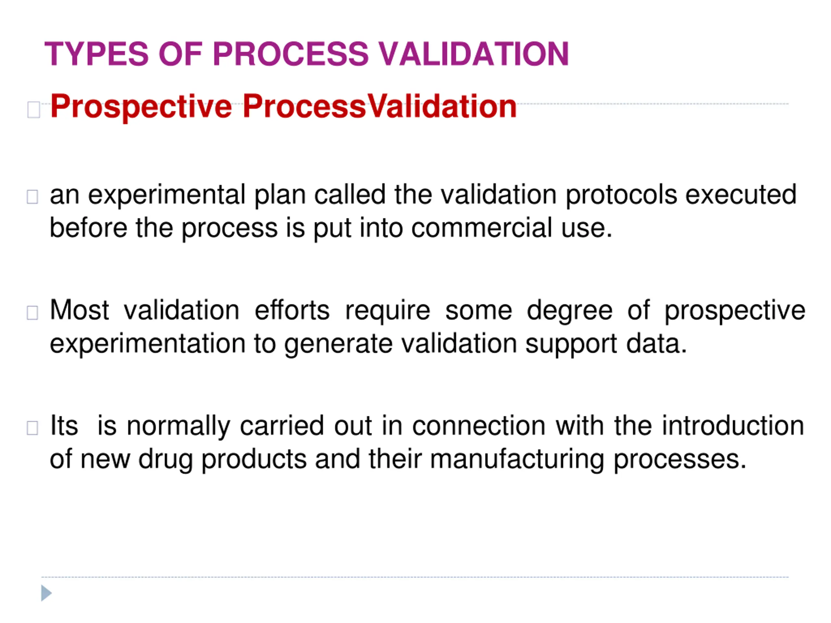Click the word 'Most' starting the second paragraph
The height and width of the screenshot is (623, 831).
[79, 310]
